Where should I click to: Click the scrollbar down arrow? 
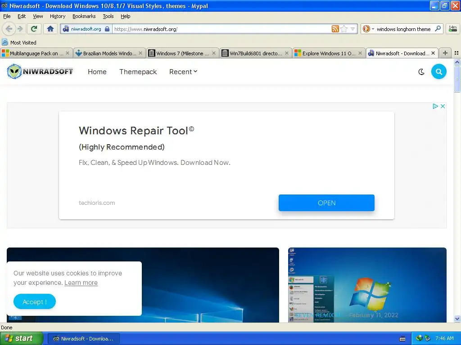457,319
